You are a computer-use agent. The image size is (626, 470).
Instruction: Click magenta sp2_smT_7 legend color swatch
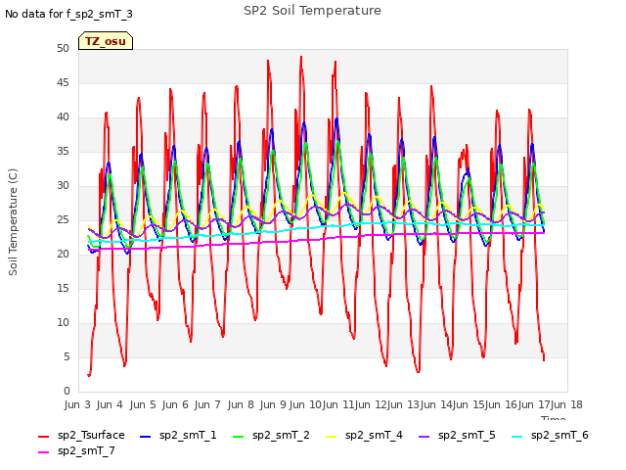tap(43, 452)
